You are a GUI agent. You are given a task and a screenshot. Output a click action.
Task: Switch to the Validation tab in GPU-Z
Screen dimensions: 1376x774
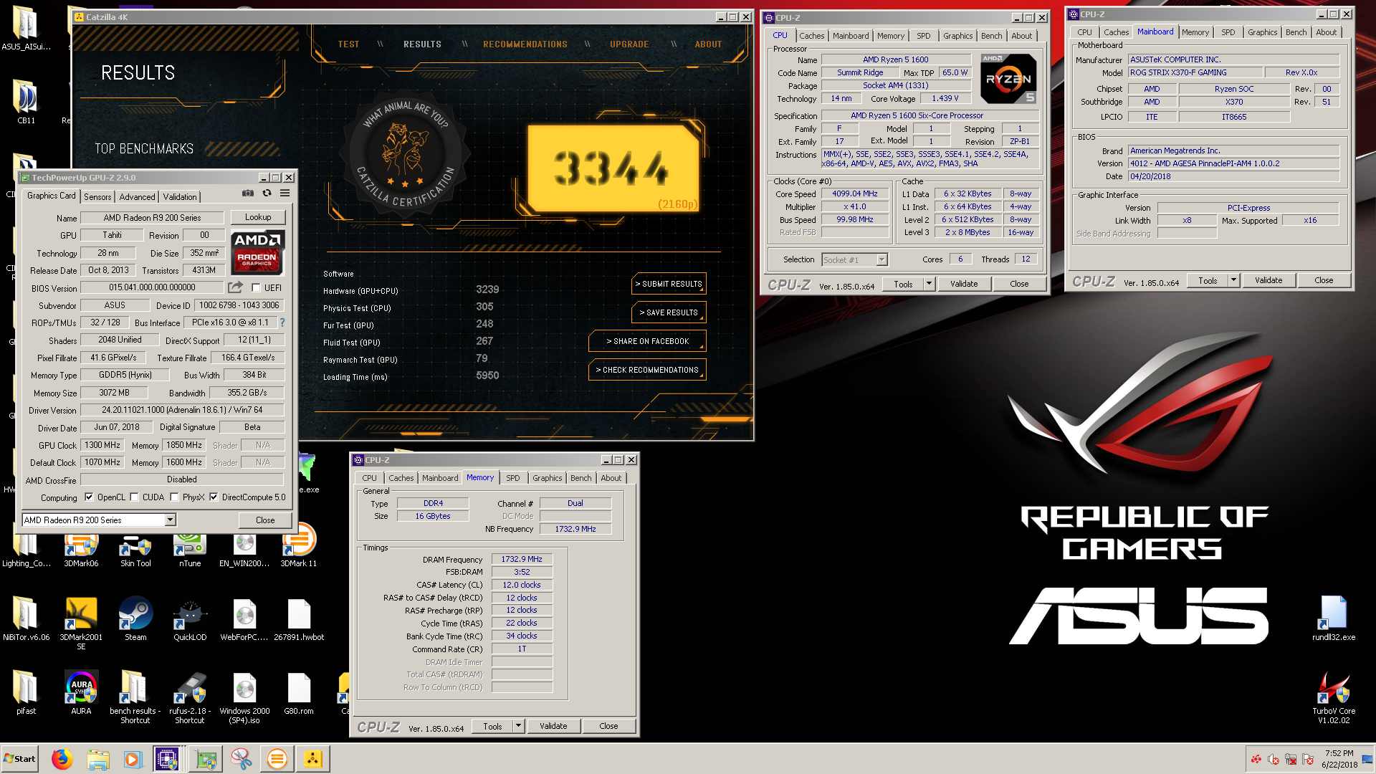tap(180, 196)
